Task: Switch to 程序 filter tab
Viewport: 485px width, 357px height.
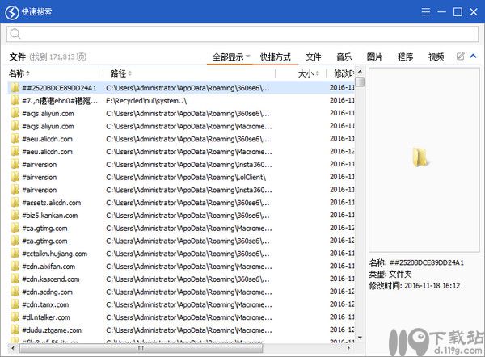Action: click(405, 57)
